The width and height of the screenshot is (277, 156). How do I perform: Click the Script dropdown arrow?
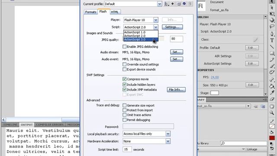(156, 27)
